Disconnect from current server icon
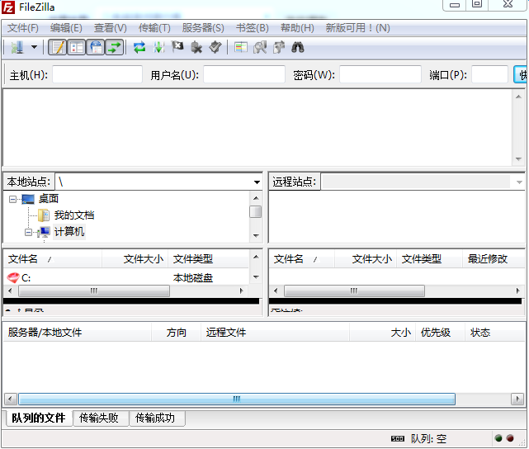The height and width of the screenshot is (449, 529). [196, 47]
